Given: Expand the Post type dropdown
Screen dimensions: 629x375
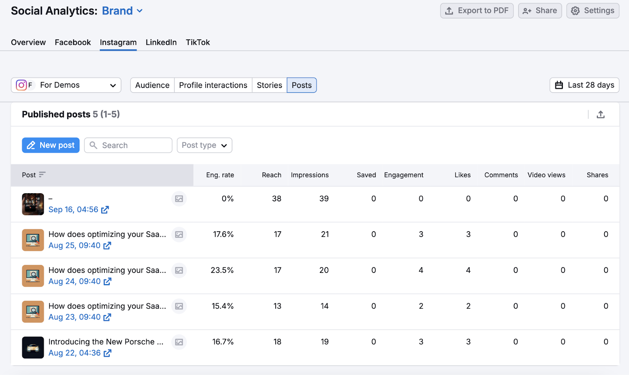Looking at the screenshot, I should (204, 145).
